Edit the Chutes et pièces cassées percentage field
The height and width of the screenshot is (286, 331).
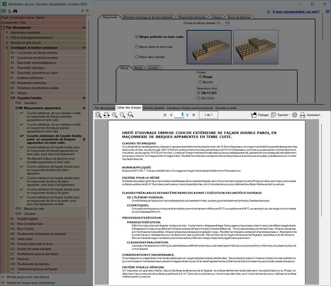pos(226,23)
